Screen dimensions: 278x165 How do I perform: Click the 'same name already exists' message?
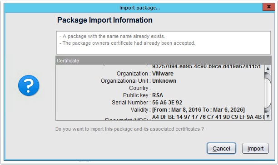[112, 36]
